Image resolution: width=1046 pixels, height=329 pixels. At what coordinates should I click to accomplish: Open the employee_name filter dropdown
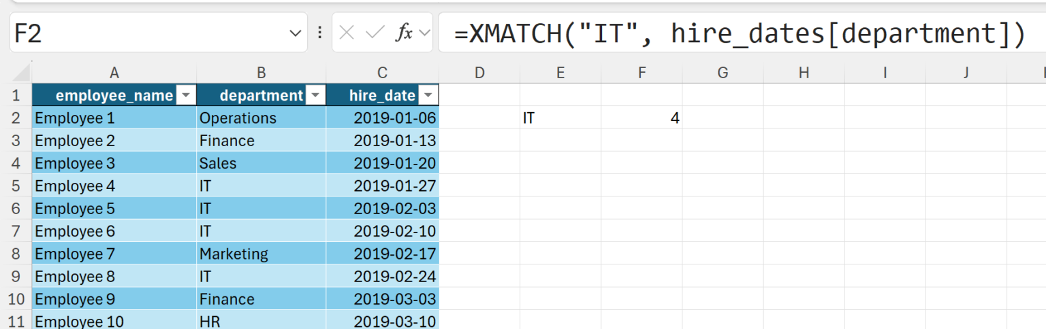(x=186, y=95)
